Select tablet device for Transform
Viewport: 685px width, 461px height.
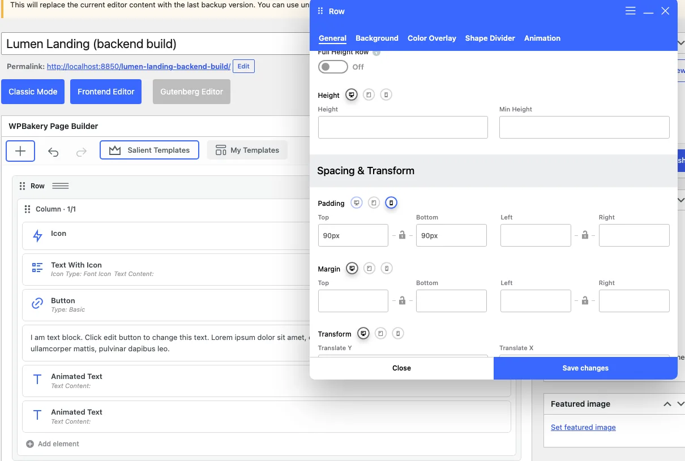point(380,333)
